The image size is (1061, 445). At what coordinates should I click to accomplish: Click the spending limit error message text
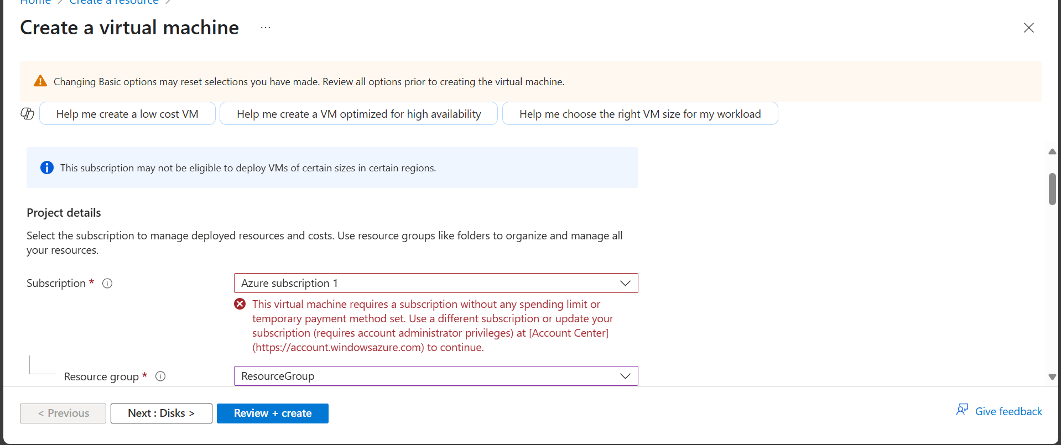(433, 326)
